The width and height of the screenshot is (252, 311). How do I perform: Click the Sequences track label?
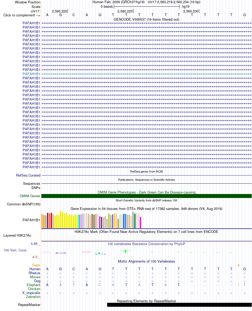click(32, 183)
